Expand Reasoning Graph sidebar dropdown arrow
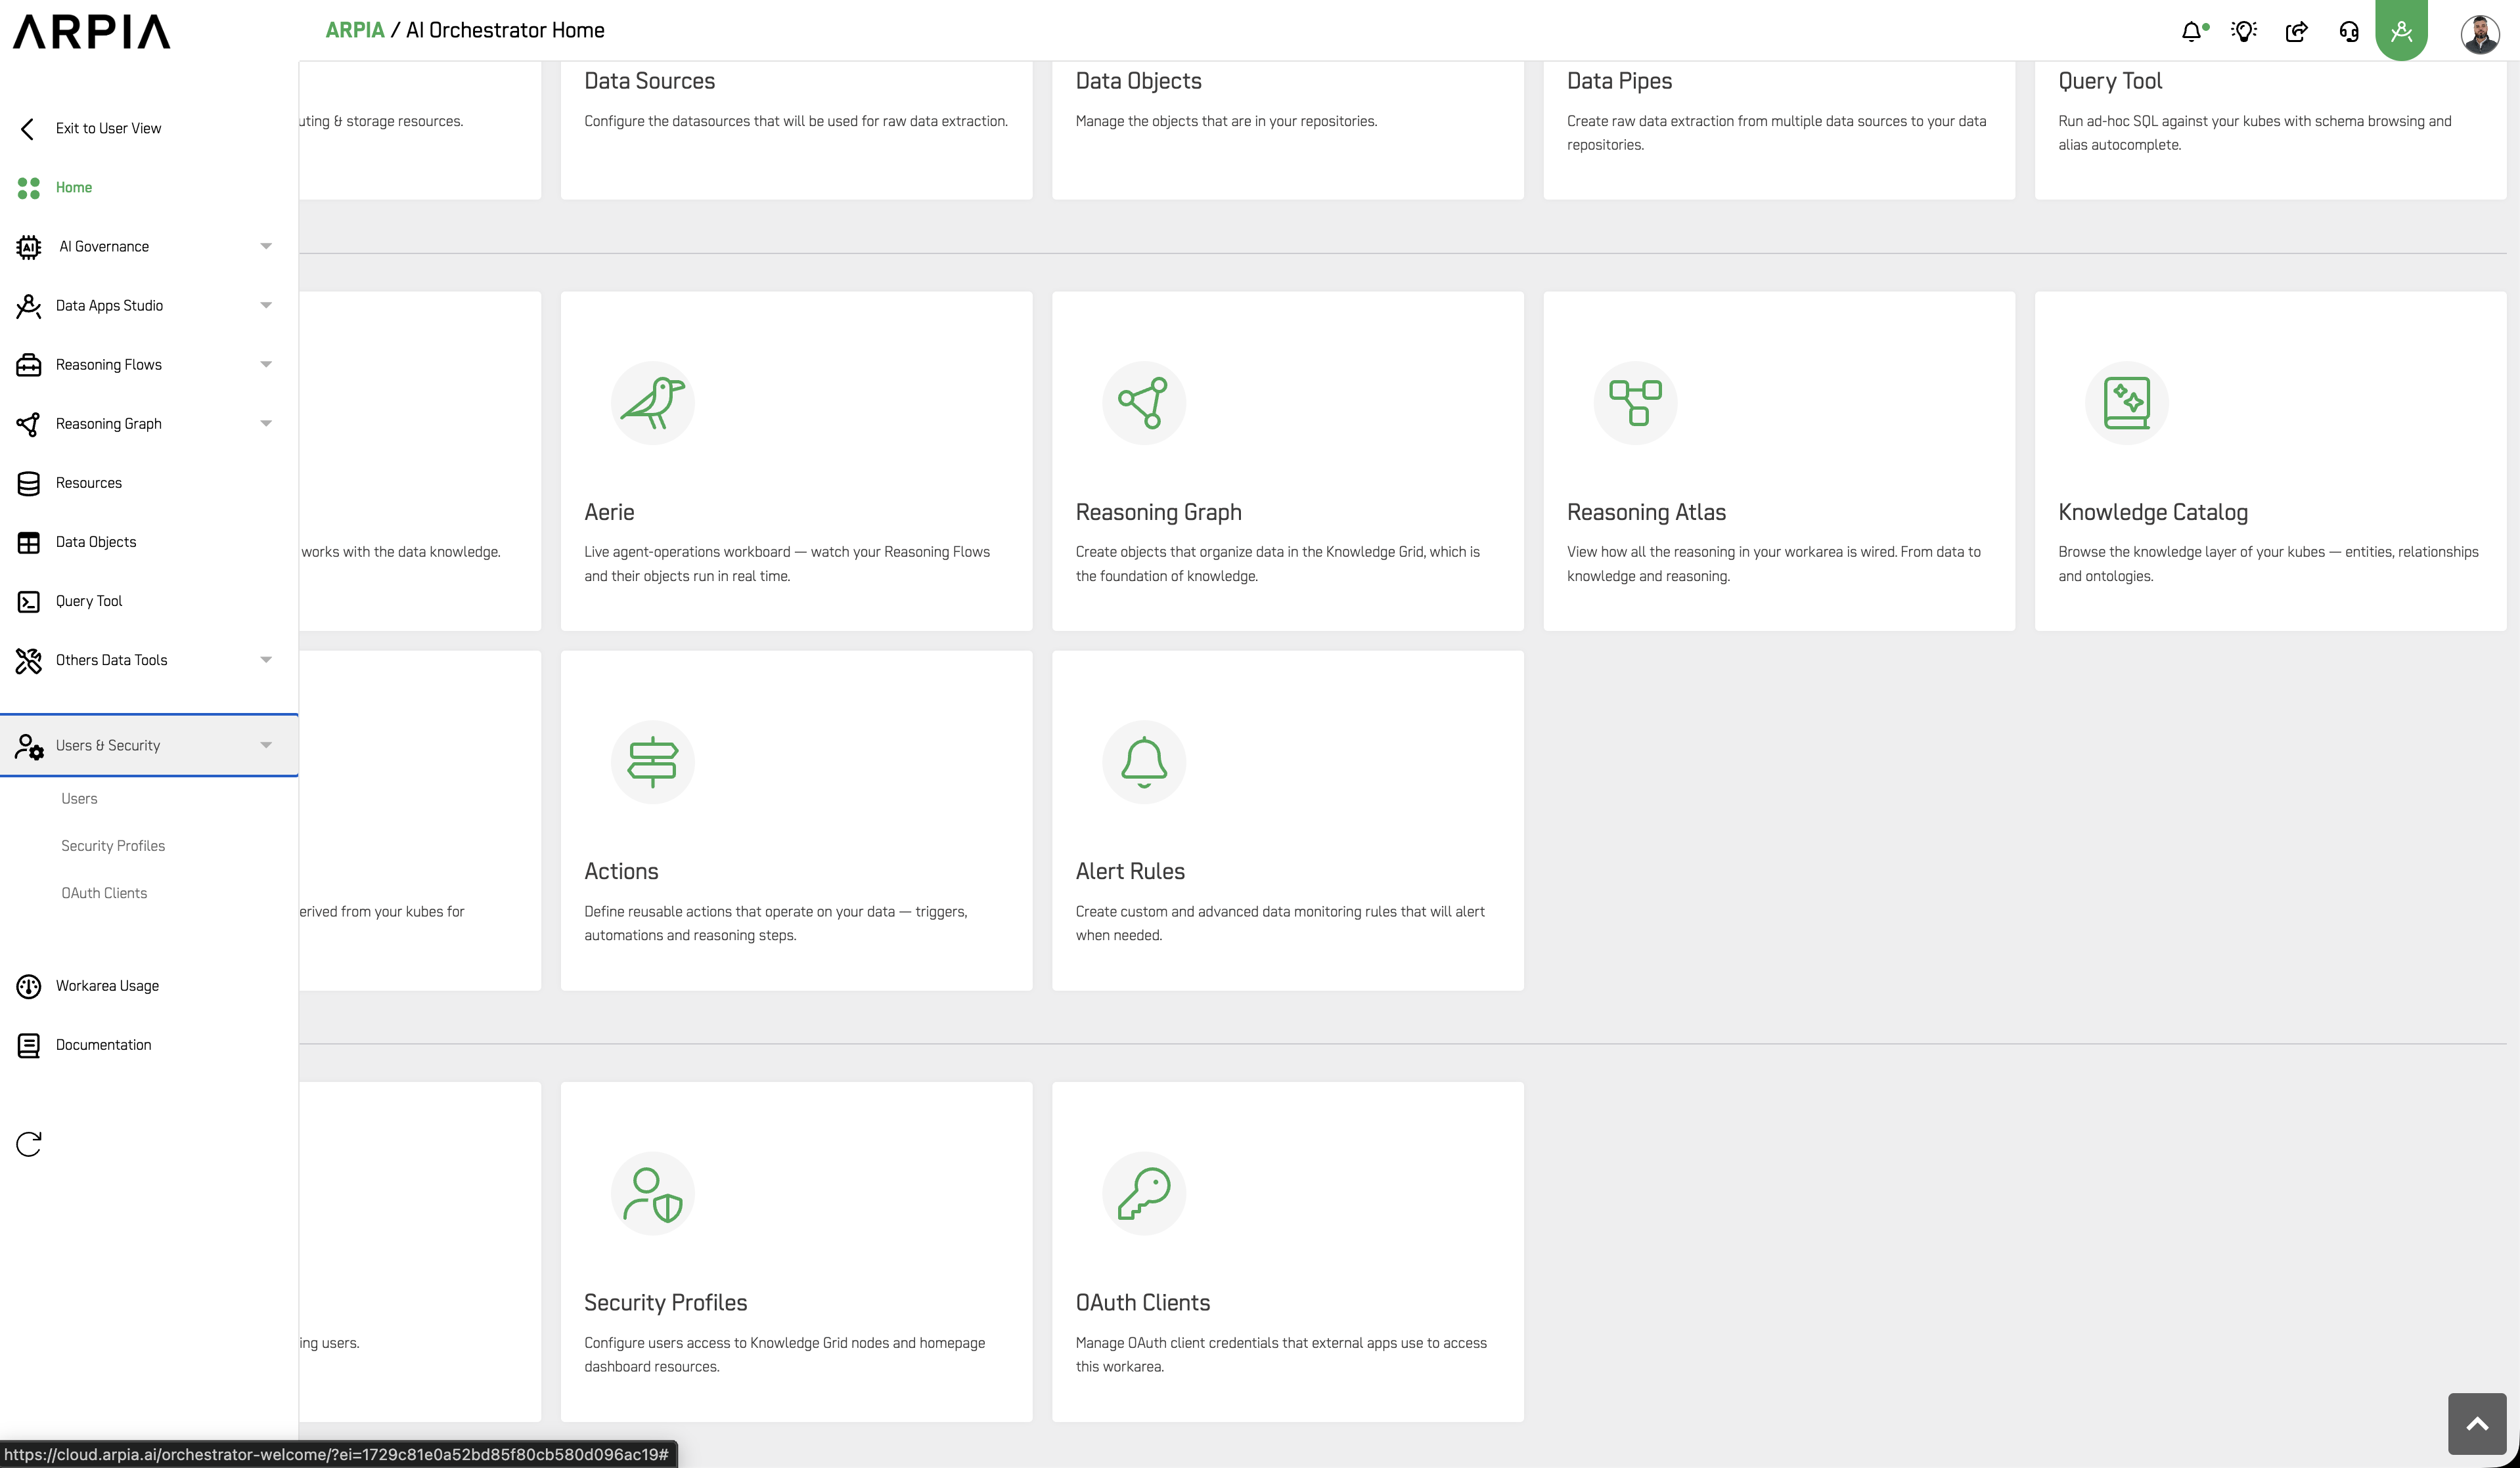Image resolution: width=2520 pixels, height=1468 pixels. point(266,423)
